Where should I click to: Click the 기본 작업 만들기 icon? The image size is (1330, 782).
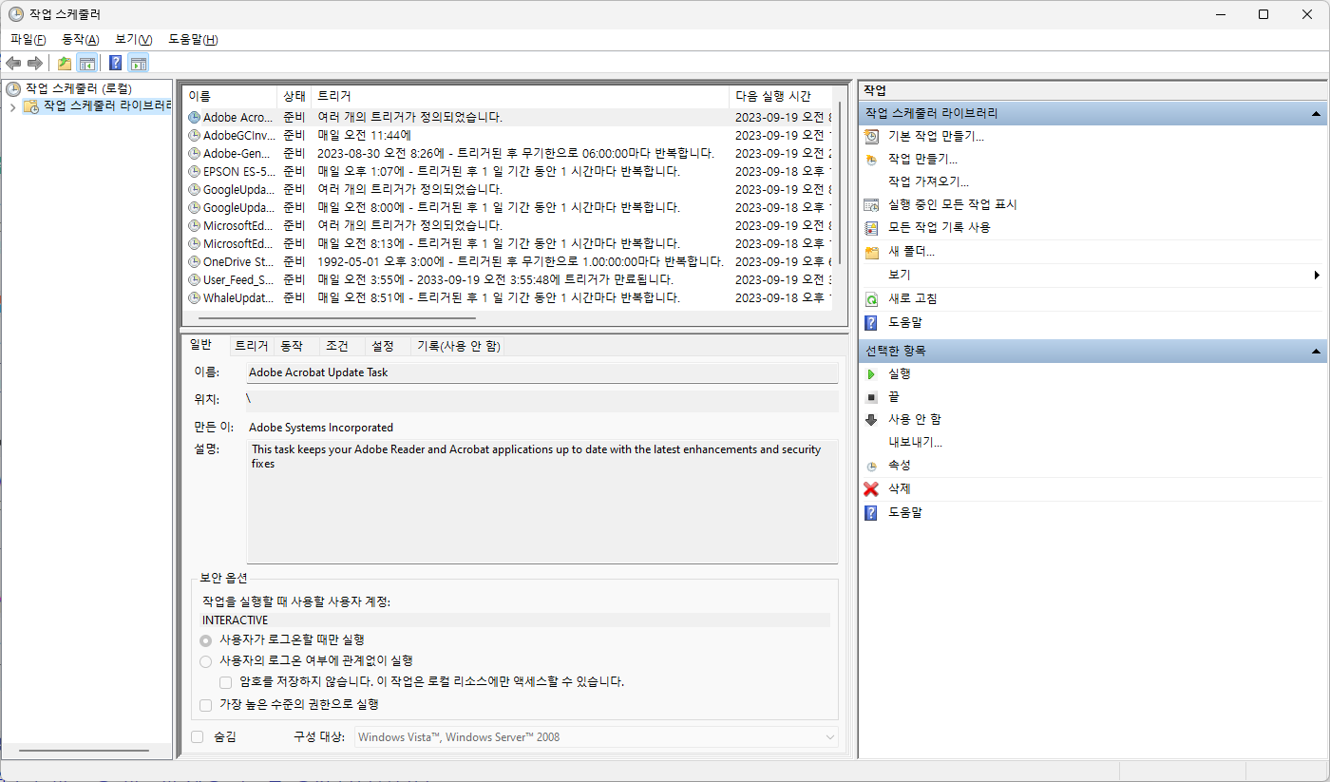tap(871, 136)
